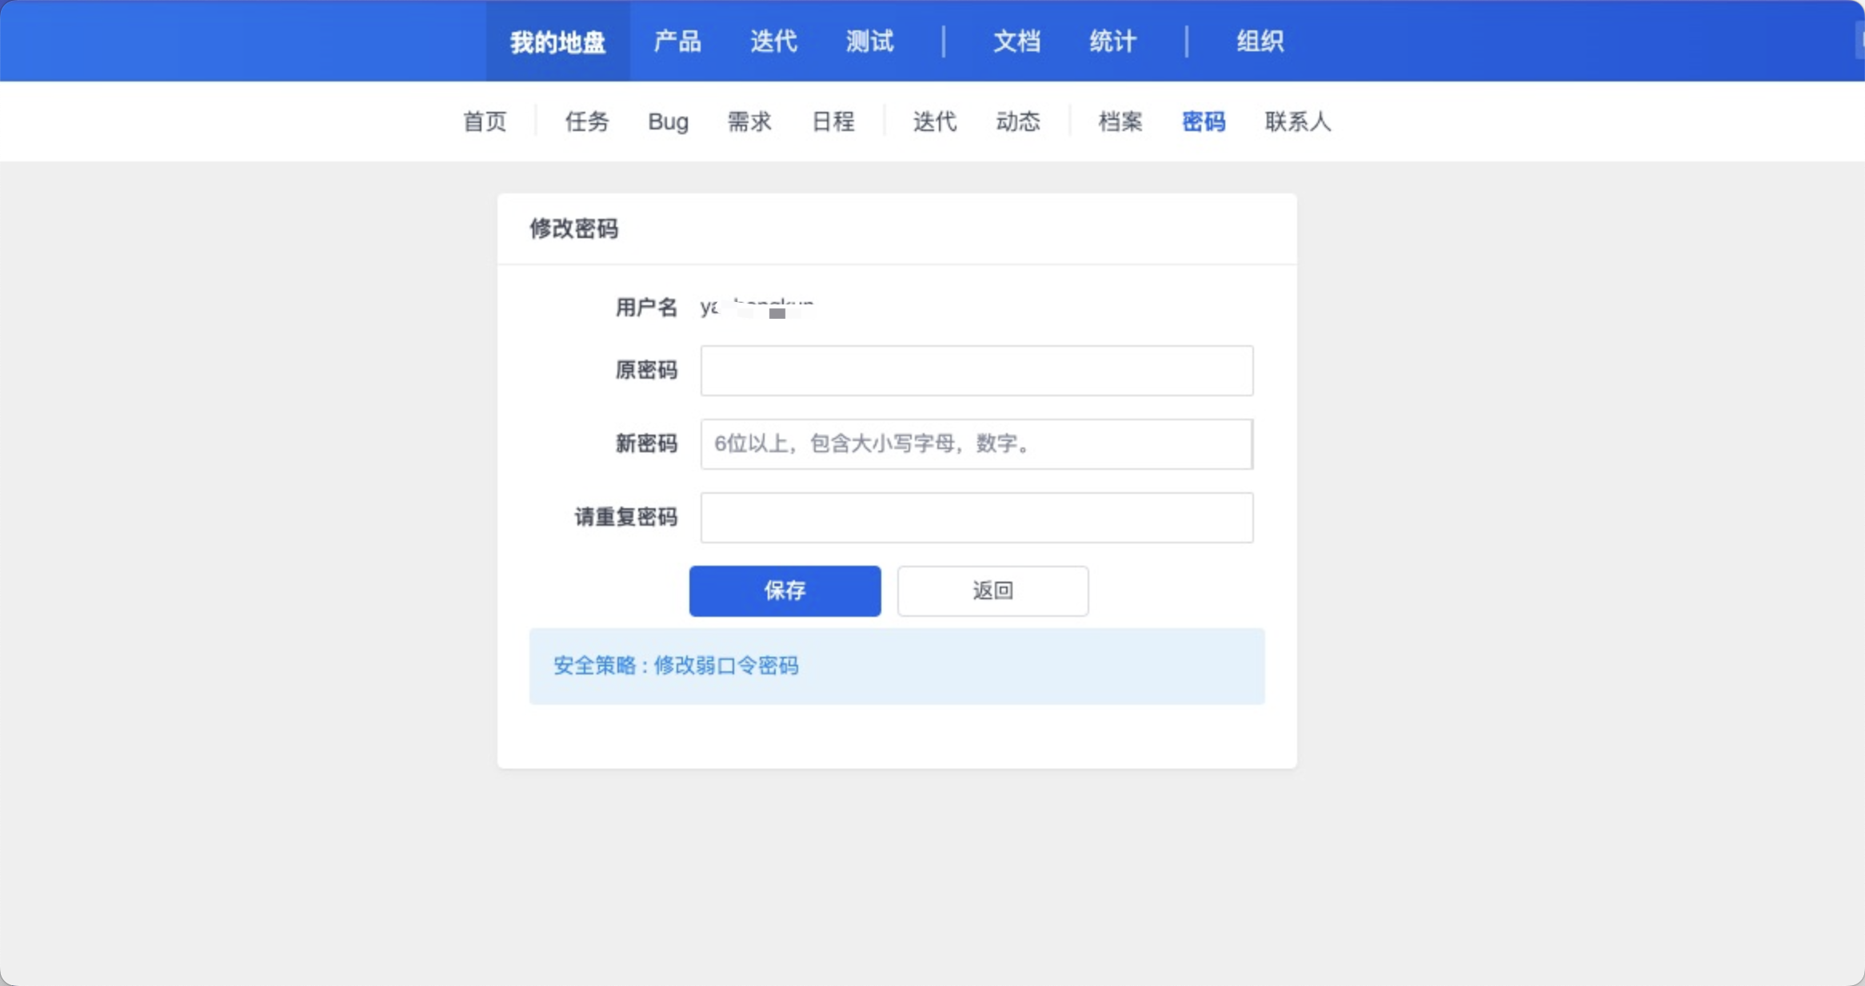Select the 动态 sub-tab

click(1017, 121)
